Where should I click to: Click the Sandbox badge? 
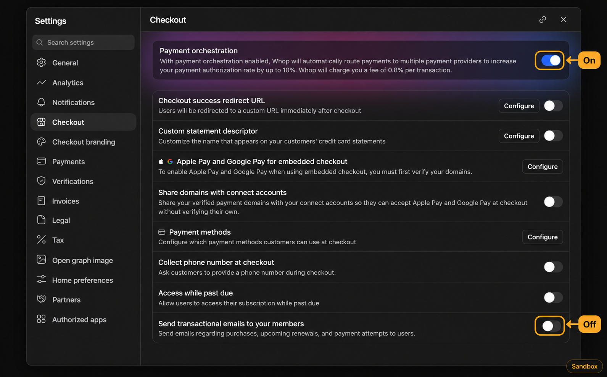[584, 366]
